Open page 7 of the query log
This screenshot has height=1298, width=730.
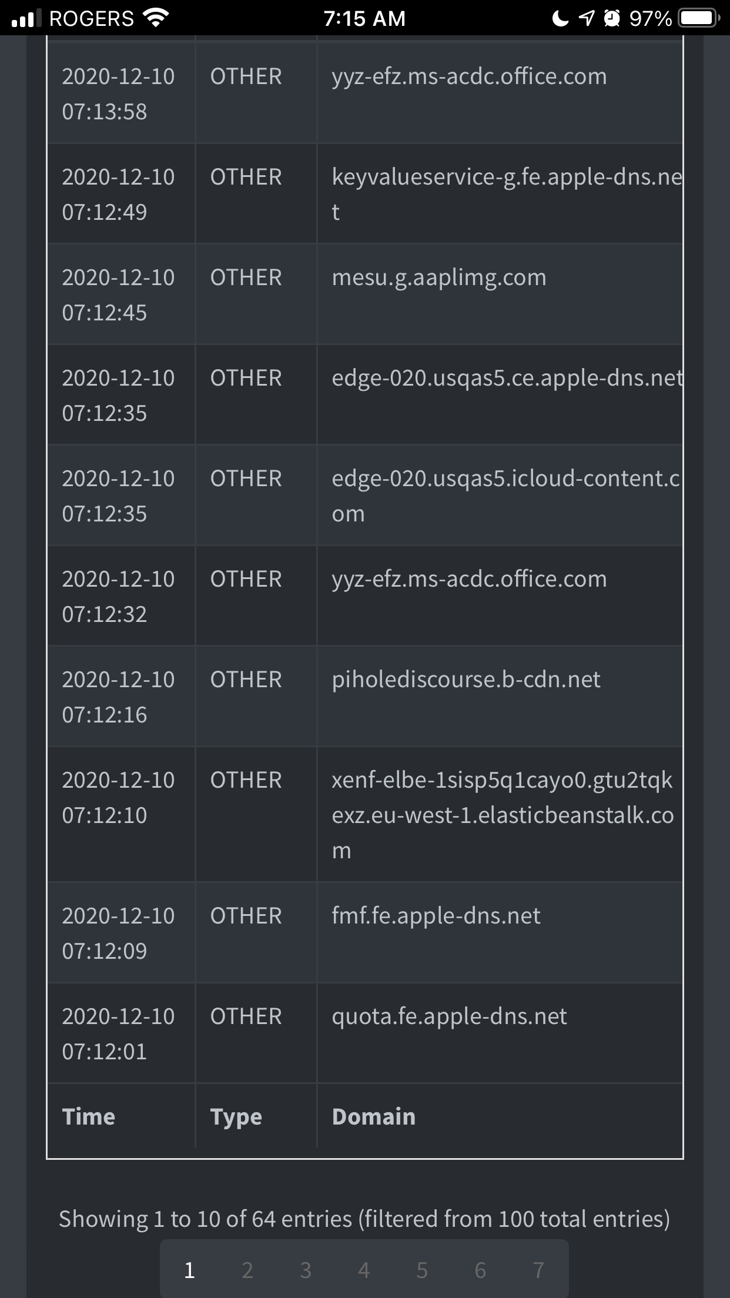pos(538,1270)
